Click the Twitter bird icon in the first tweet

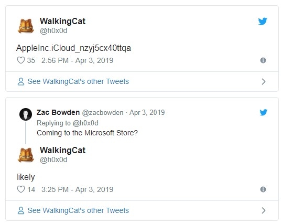click(263, 22)
